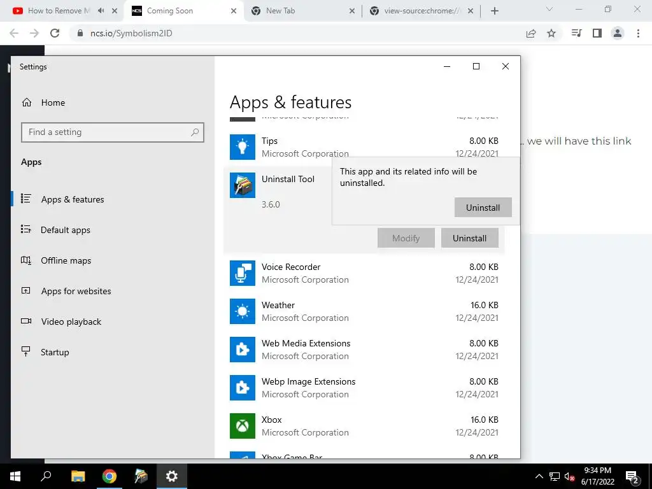Close the New Tab tab
Viewport: 652px width, 489px height.
point(351,11)
